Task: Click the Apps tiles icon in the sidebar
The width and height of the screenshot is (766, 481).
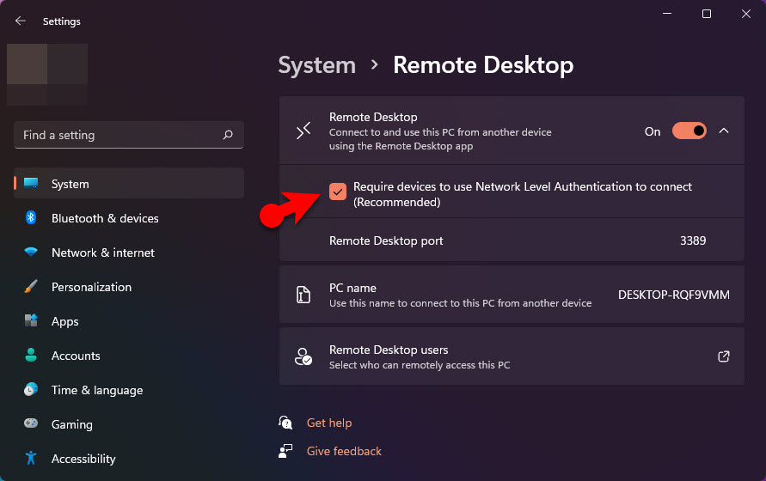Action: pyautogui.click(x=31, y=320)
